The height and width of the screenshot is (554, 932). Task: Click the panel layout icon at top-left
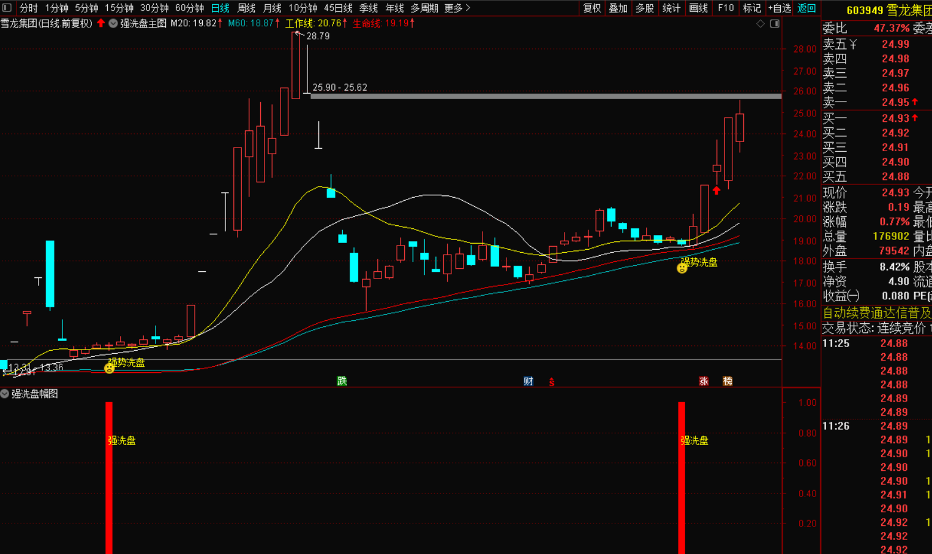click(7, 8)
